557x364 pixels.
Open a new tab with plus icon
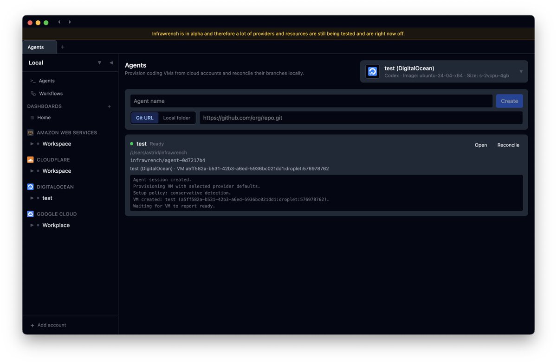pyautogui.click(x=63, y=47)
